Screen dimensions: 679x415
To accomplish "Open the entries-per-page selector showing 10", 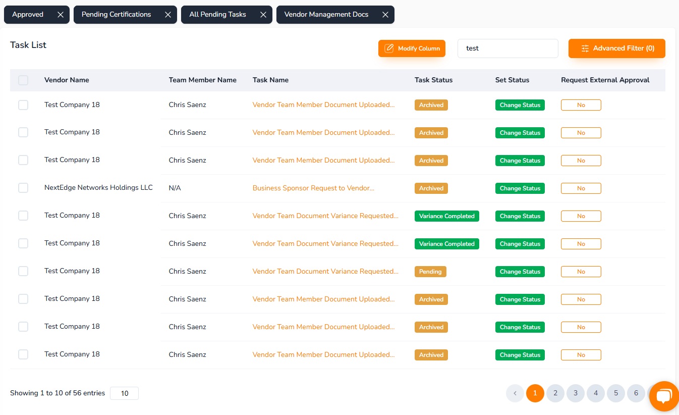I will 124,393.
